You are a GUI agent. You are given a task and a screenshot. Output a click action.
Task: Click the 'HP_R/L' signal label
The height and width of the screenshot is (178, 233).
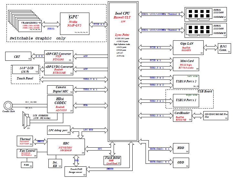point(29,108)
